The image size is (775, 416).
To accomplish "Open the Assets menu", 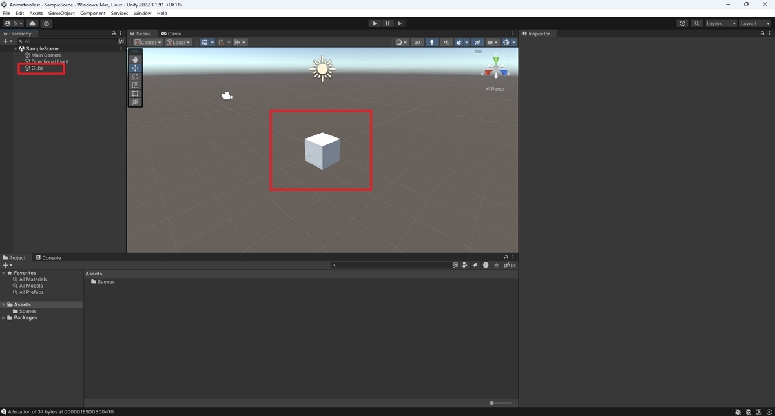I will pos(36,13).
